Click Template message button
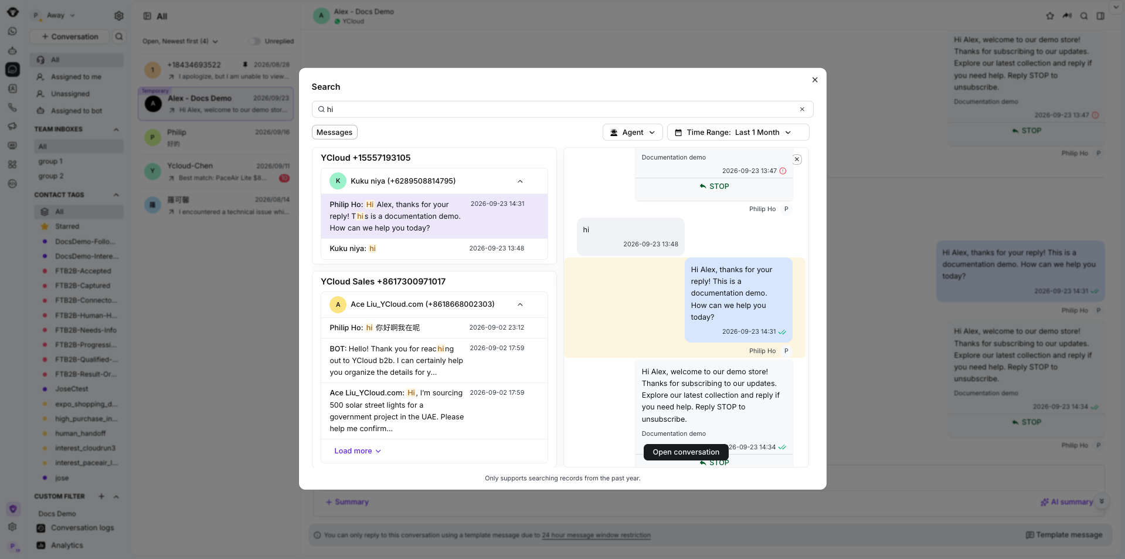Image resolution: width=1125 pixels, height=559 pixels. pyautogui.click(x=1064, y=535)
